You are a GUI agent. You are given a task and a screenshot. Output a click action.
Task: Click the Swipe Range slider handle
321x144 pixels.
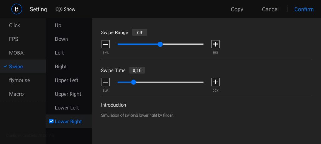click(160, 44)
